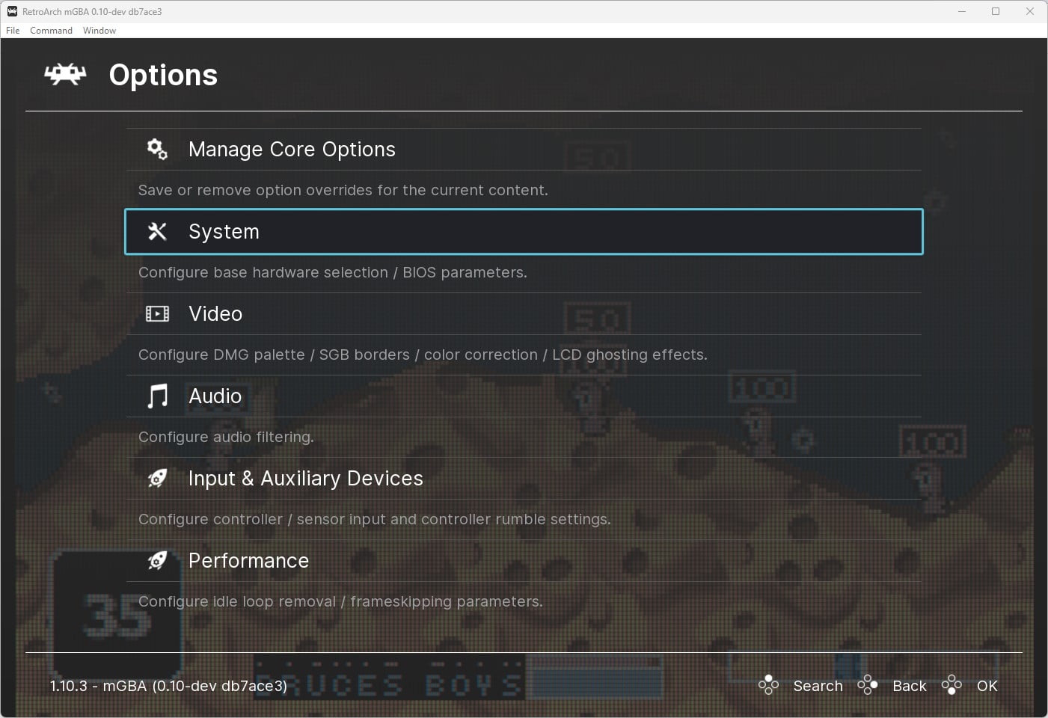Click the 1.10.3 mGBA version label

[168, 686]
